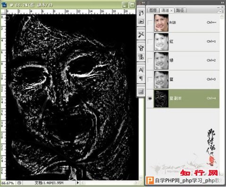Click the Ctrl+1 shortcut text

point(211,41)
